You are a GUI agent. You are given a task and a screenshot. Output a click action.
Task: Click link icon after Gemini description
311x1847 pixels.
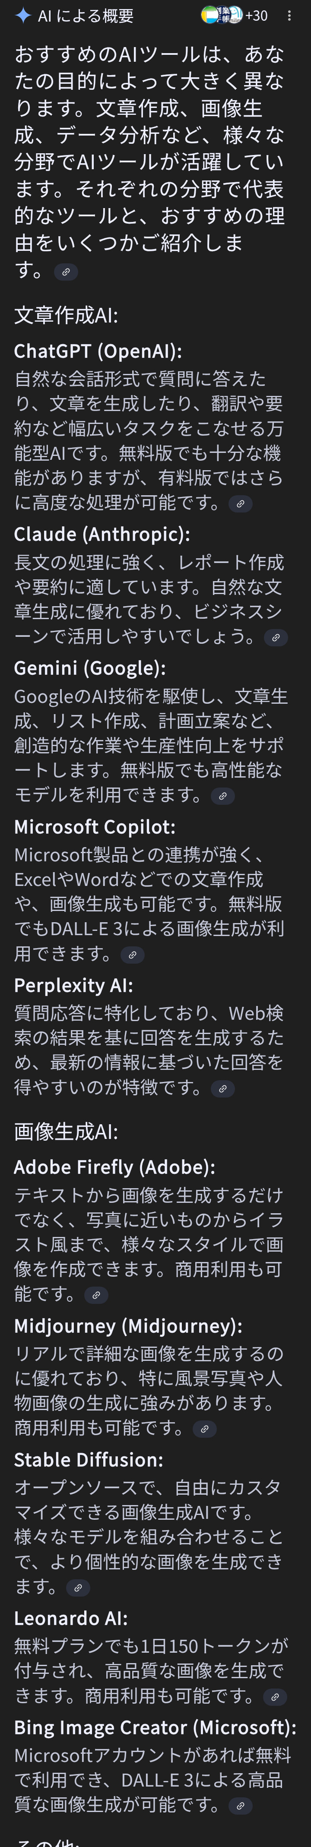coord(223,796)
